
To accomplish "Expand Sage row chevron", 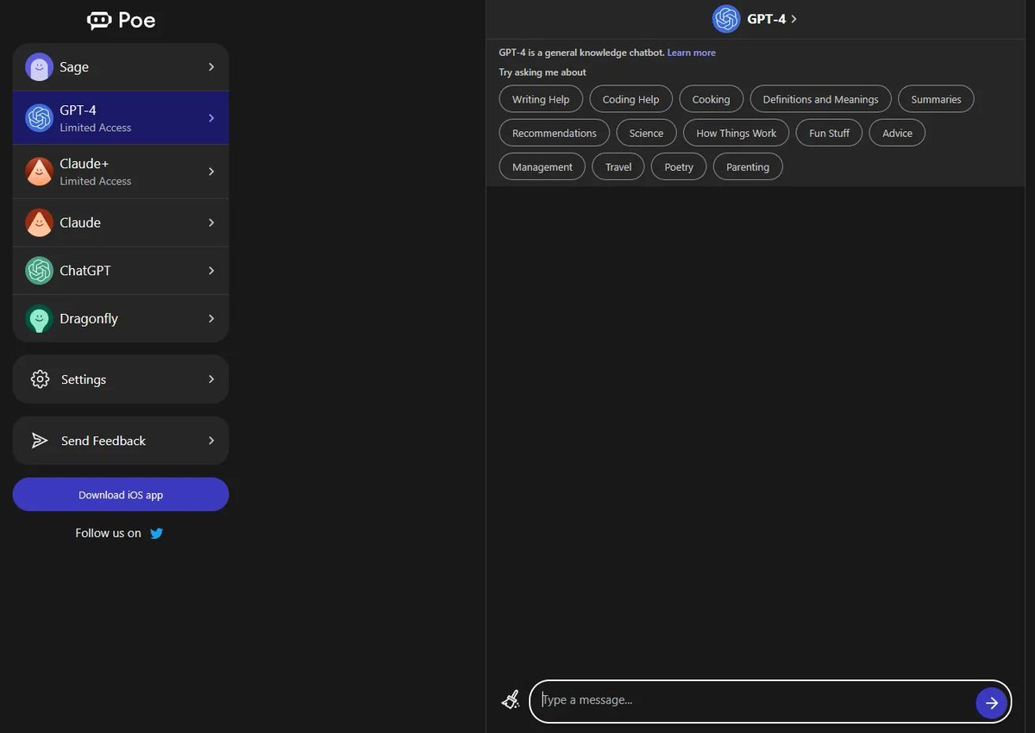I will click(211, 67).
